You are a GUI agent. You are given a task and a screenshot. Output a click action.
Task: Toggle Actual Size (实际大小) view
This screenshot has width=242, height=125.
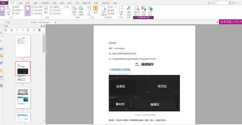tap(27, 11)
